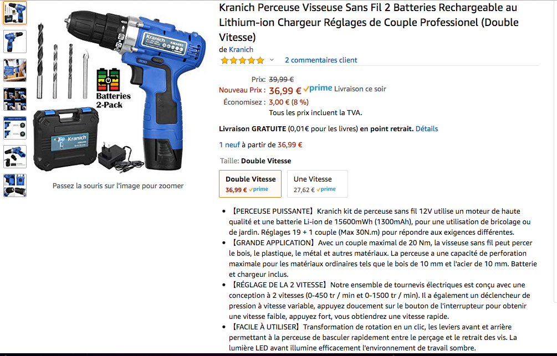Click the five-star rating icons
557x356 pixels.
[242, 60]
